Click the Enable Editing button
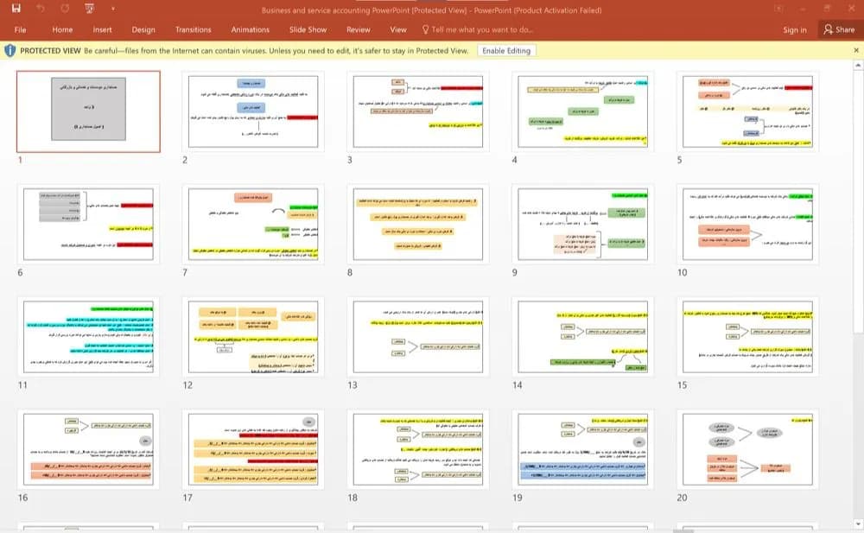The image size is (864, 533). pyautogui.click(x=505, y=51)
